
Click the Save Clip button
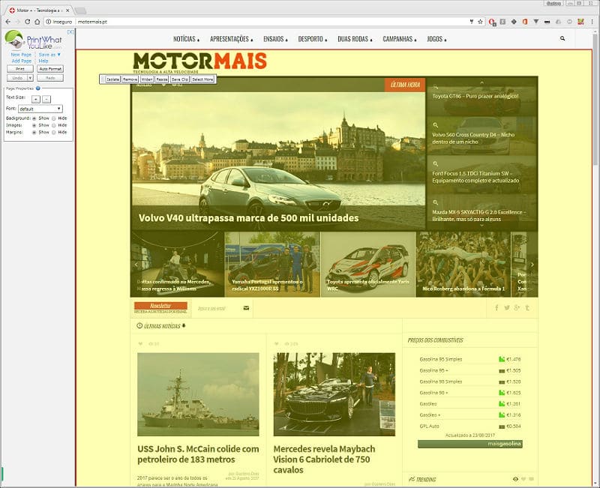tap(180, 79)
